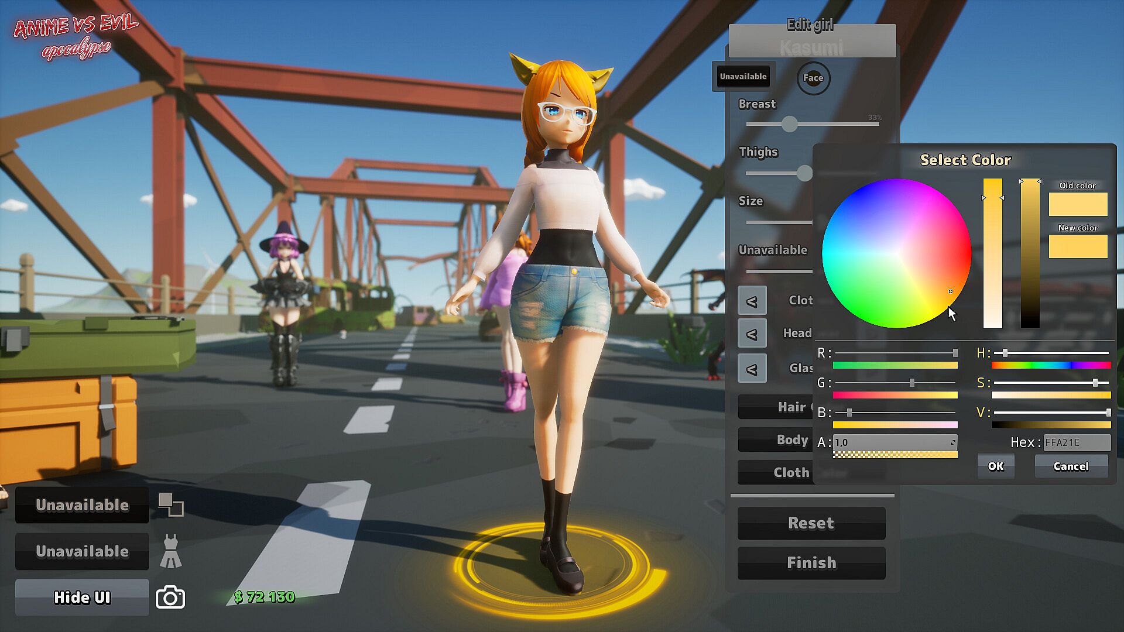
Task: Click the Hex color input field
Action: (x=1077, y=442)
